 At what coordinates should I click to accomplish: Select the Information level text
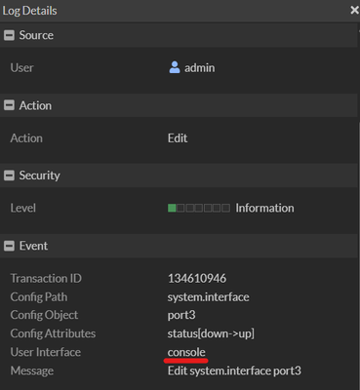(264, 208)
